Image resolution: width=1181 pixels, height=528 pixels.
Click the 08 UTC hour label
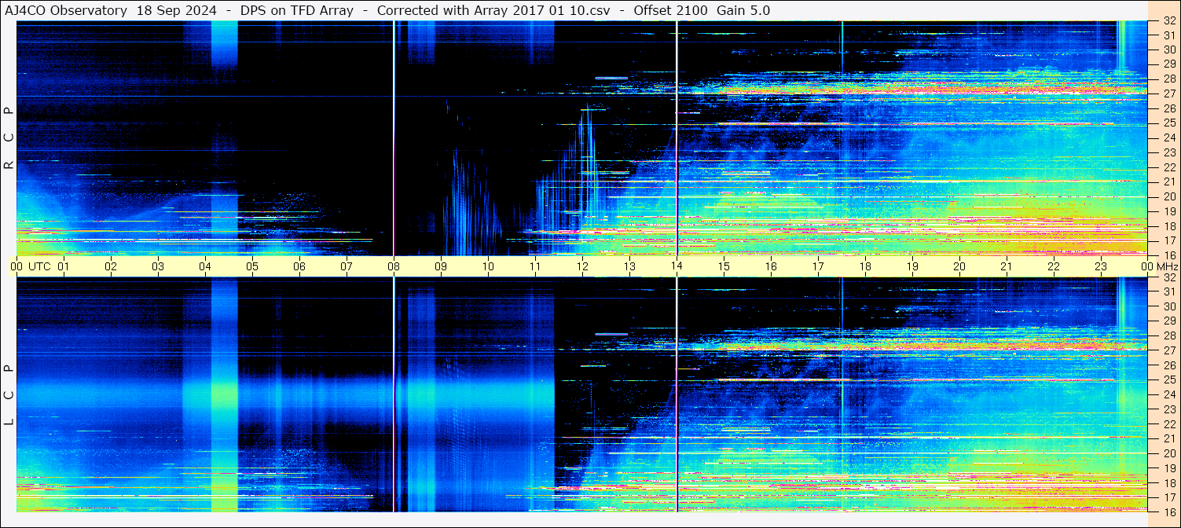393,266
